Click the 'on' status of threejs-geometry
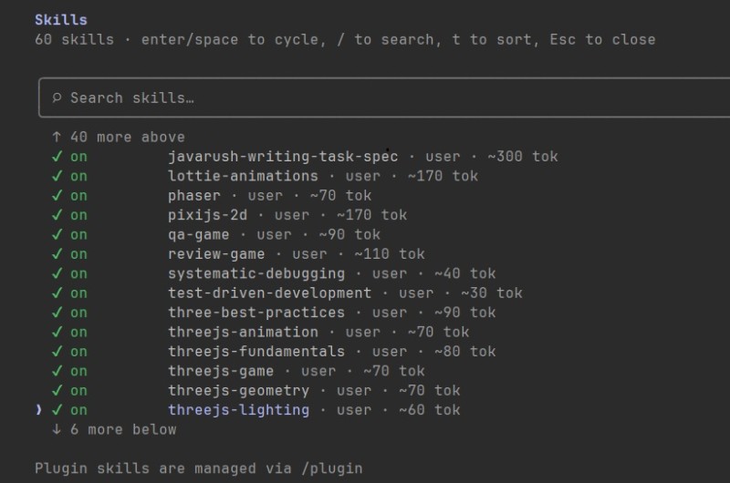Image resolution: width=730 pixels, height=483 pixels. click(78, 391)
